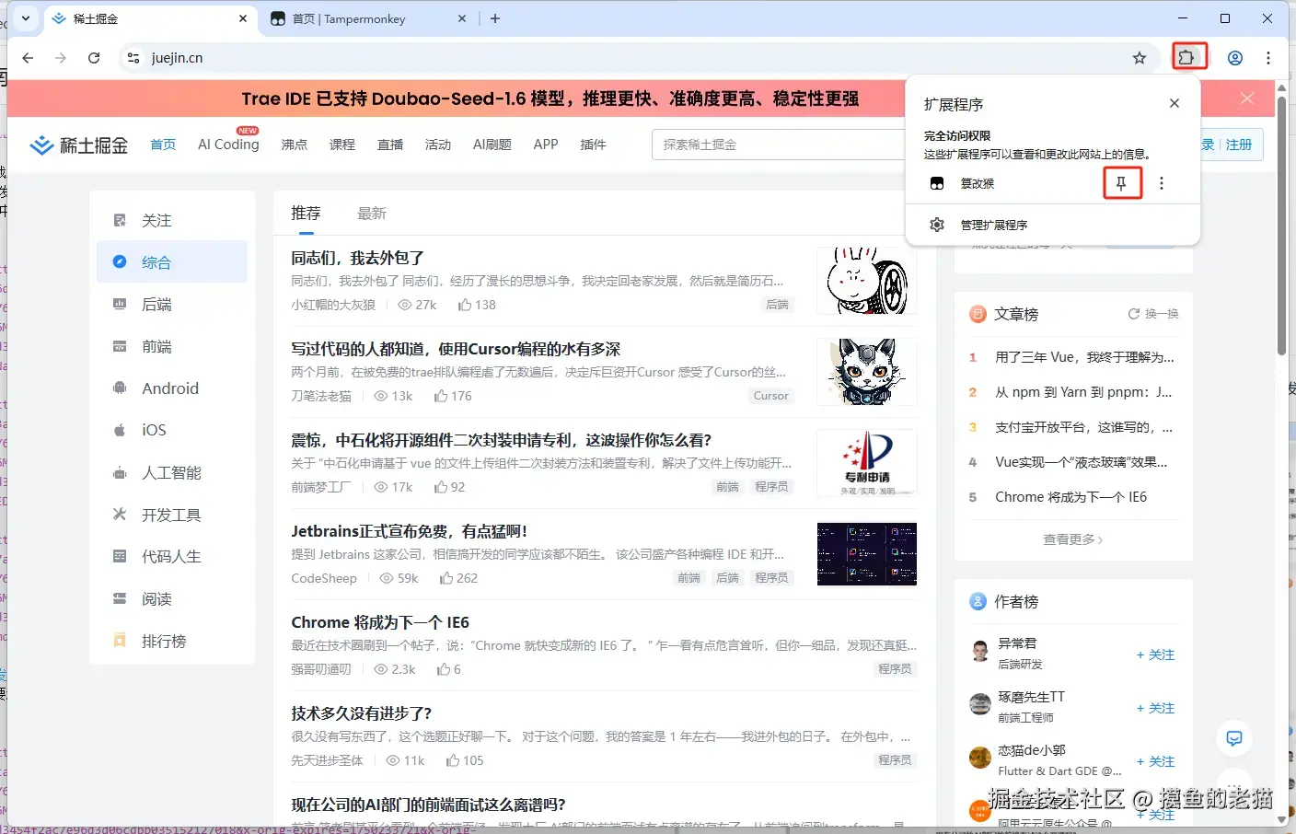Click the 注册 button
The image size is (1296, 834).
tap(1238, 145)
